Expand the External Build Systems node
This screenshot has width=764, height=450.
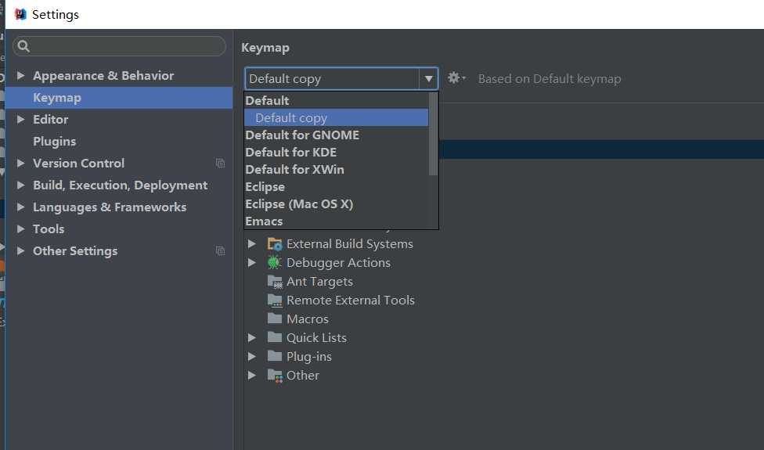pos(252,243)
